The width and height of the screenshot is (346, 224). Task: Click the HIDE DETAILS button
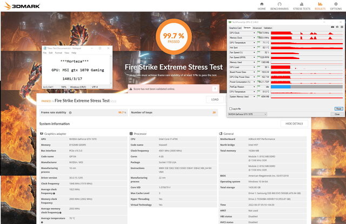coord(294,124)
